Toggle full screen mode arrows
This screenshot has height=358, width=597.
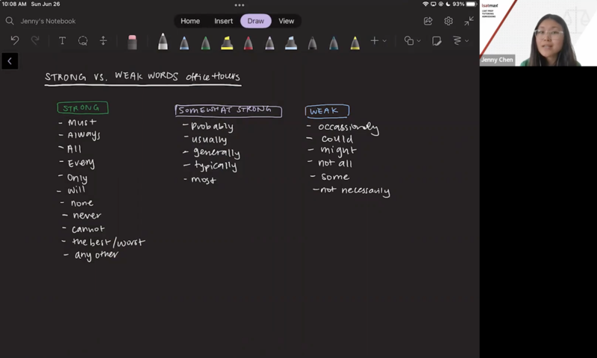(x=469, y=21)
